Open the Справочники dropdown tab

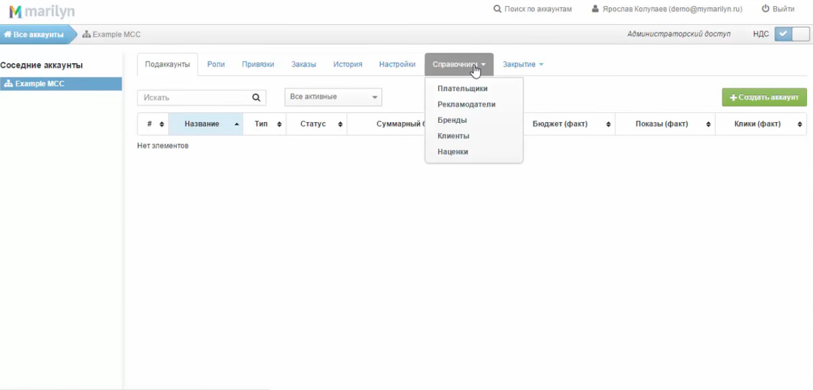pyautogui.click(x=459, y=64)
